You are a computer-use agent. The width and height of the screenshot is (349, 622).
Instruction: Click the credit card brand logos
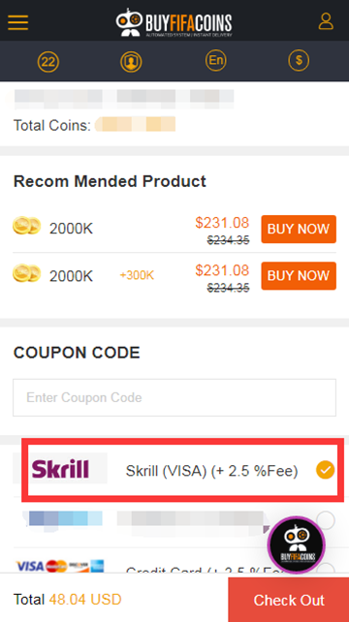[60, 566]
